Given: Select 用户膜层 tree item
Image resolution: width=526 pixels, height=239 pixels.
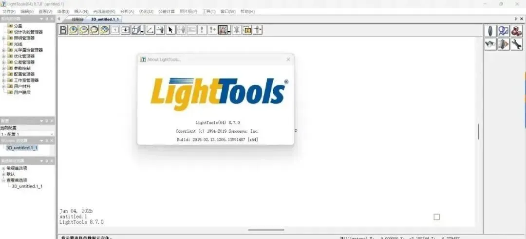Looking at the screenshot, I should click(22, 93).
